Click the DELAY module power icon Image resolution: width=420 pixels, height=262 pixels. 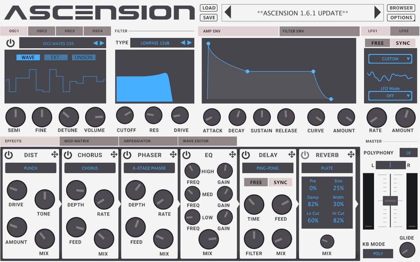[x=245, y=155]
